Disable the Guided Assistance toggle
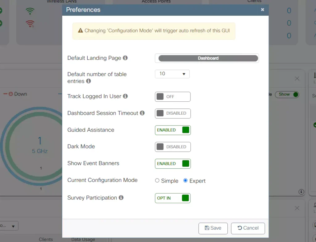This screenshot has height=242, width=316. 173,130
